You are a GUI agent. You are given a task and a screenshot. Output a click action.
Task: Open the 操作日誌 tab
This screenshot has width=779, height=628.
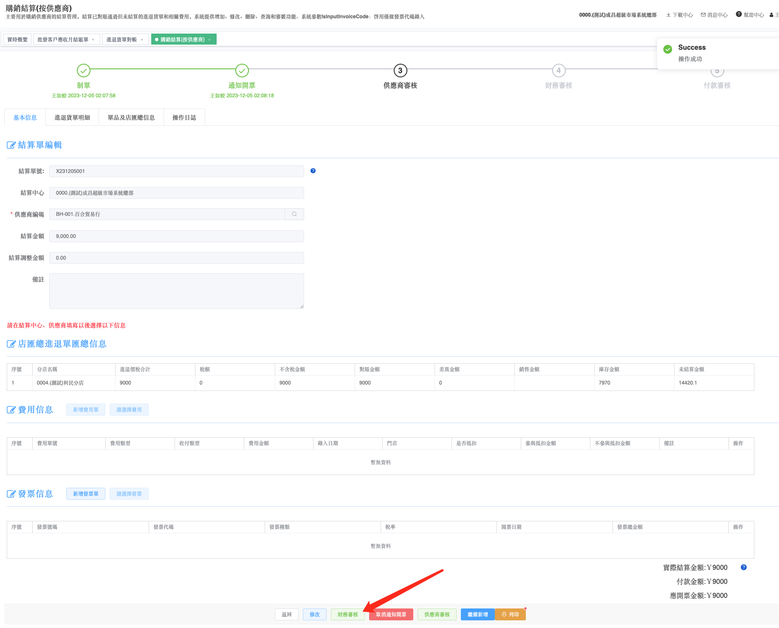(x=184, y=118)
